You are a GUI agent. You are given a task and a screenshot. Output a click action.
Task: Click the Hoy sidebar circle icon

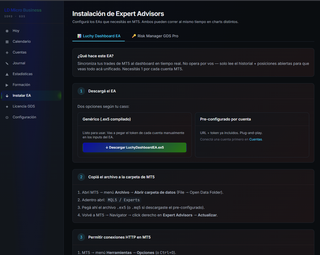(7, 31)
